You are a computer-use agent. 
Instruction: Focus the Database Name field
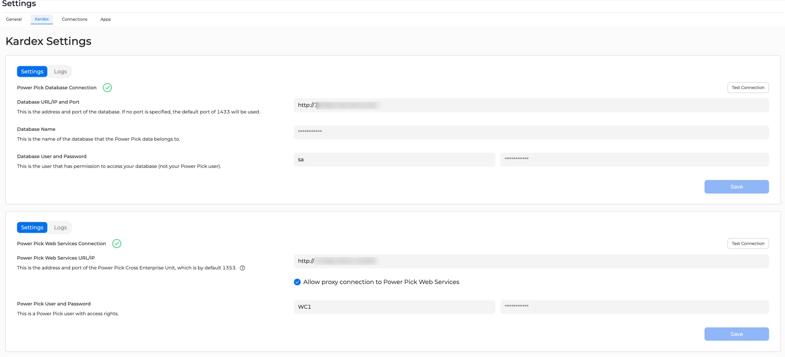(531, 133)
